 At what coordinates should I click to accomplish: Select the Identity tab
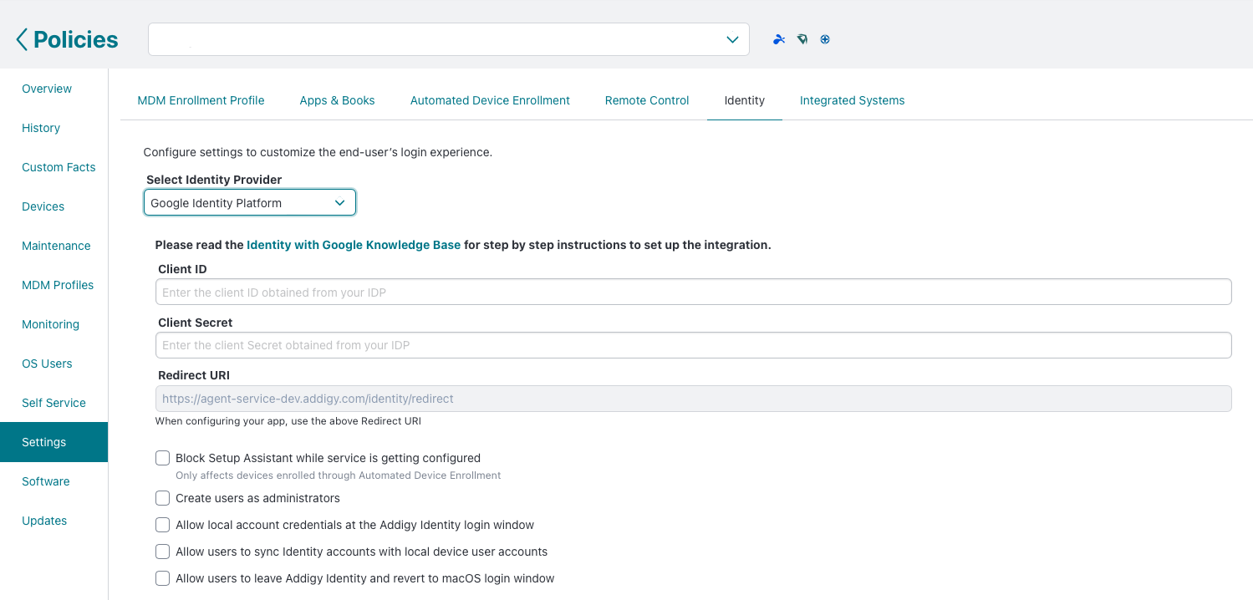[745, 100]
